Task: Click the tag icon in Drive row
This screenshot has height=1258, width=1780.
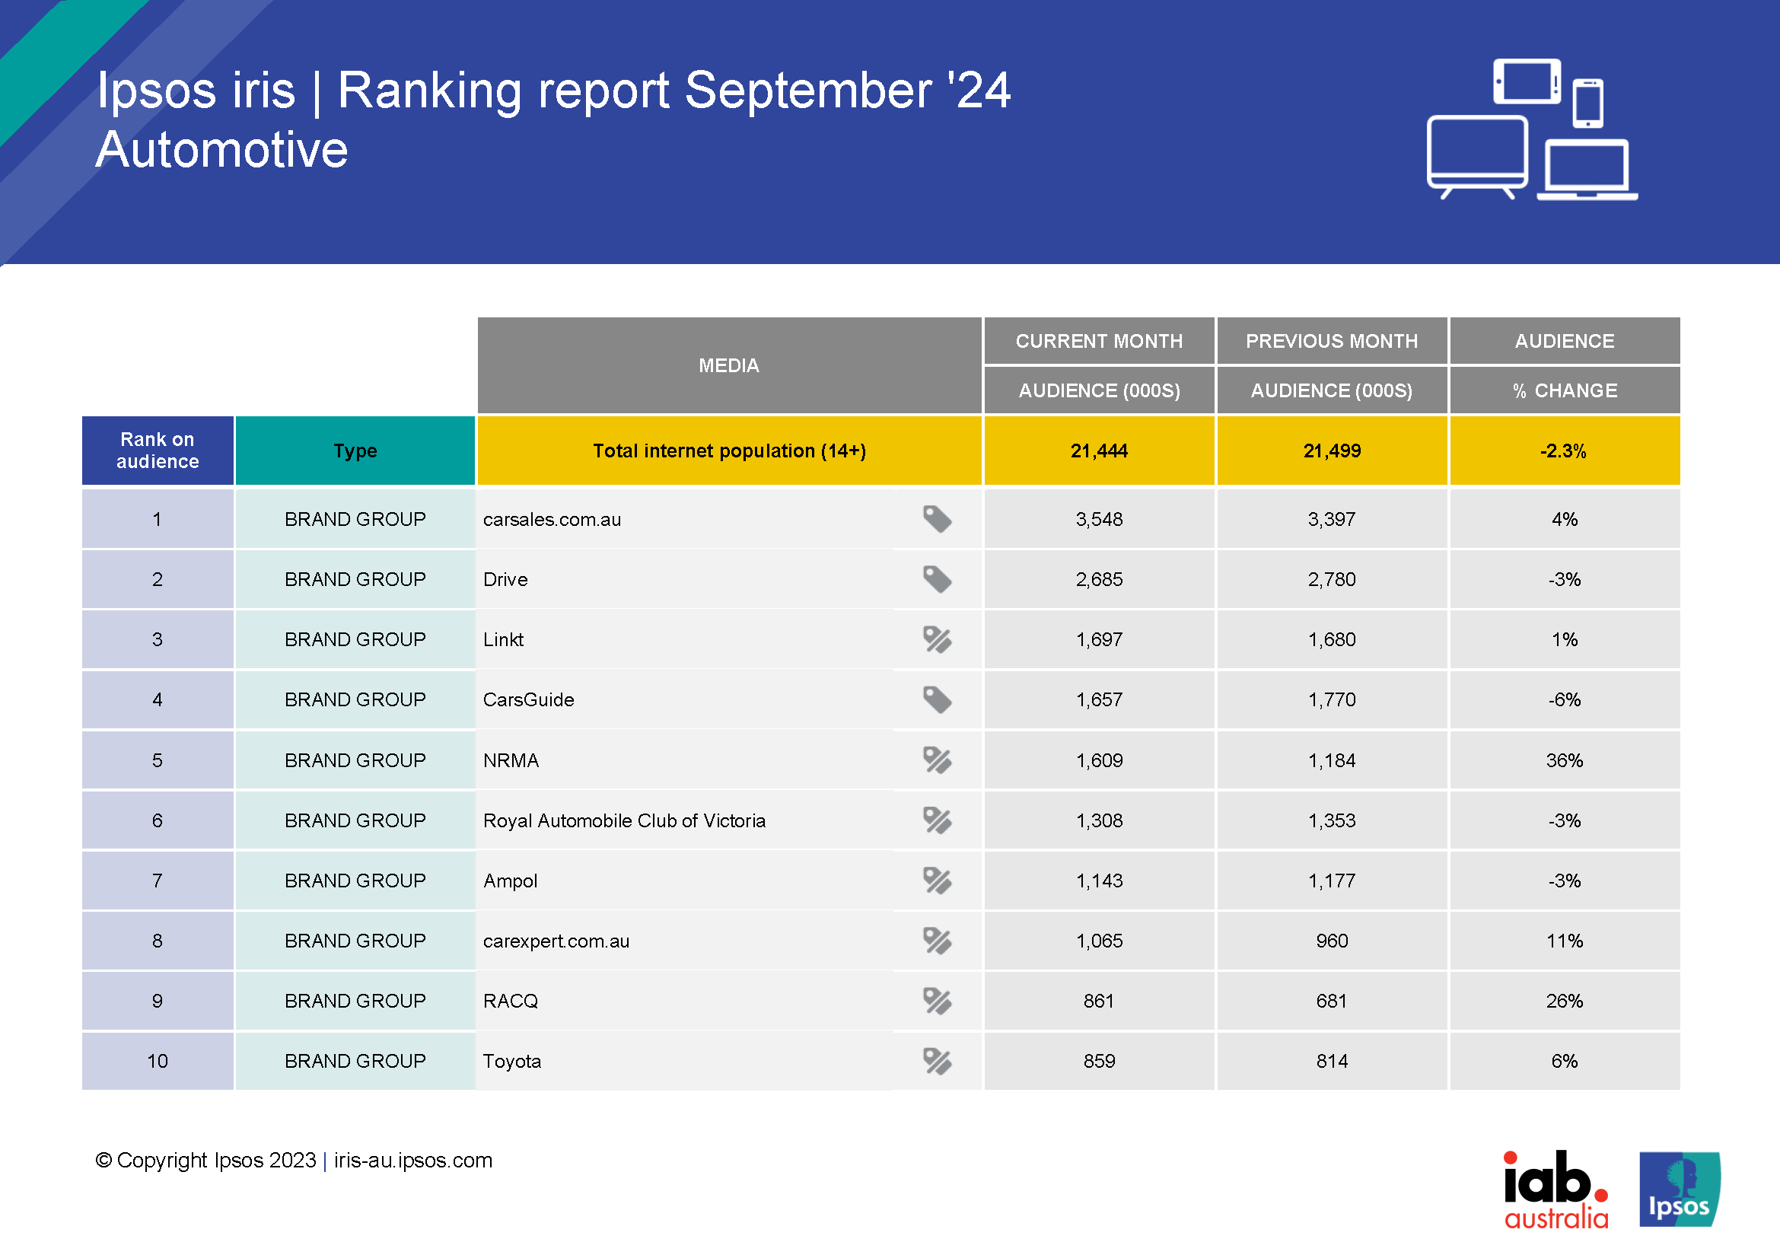Action: tap(937, 579)
